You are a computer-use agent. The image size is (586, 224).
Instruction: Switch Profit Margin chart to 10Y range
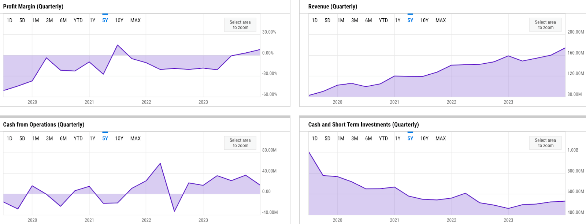(x=119, y=20)
